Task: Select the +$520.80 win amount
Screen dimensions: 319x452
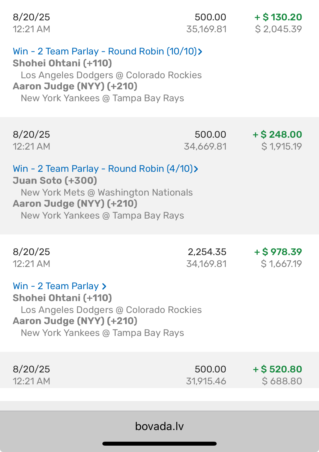Action: (x=277, y=369)
